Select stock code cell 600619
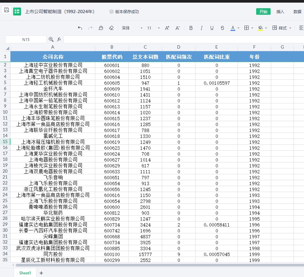The width and height of the screenshot is (304, 277). pos(112,142)
